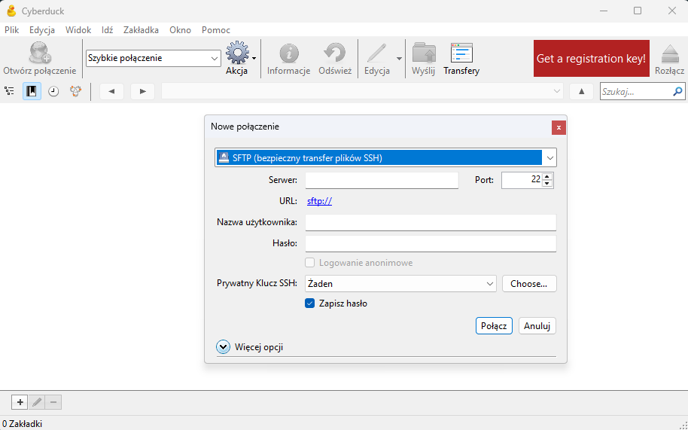
Task: Focus the Serwer input field
Action: coord(382,180)
